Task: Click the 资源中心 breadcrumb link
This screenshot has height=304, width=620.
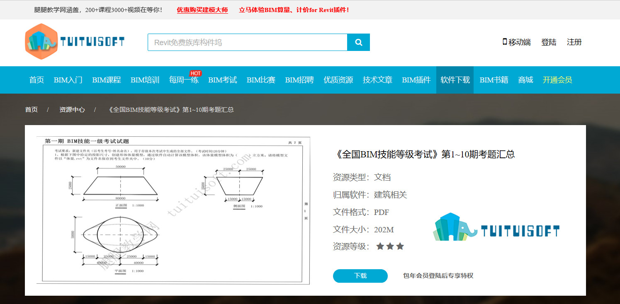Action: tap(72, 110)
